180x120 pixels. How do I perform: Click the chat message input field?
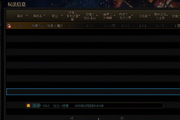(132, 105)
